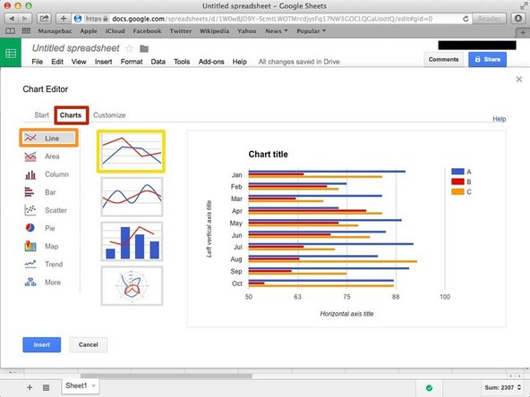Viewport: 530px width, 397px height.
Task: Select the Bar chart type
Action: click(x=40, y=192)
